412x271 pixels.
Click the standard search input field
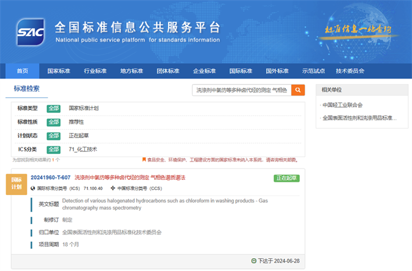point(241,90)
